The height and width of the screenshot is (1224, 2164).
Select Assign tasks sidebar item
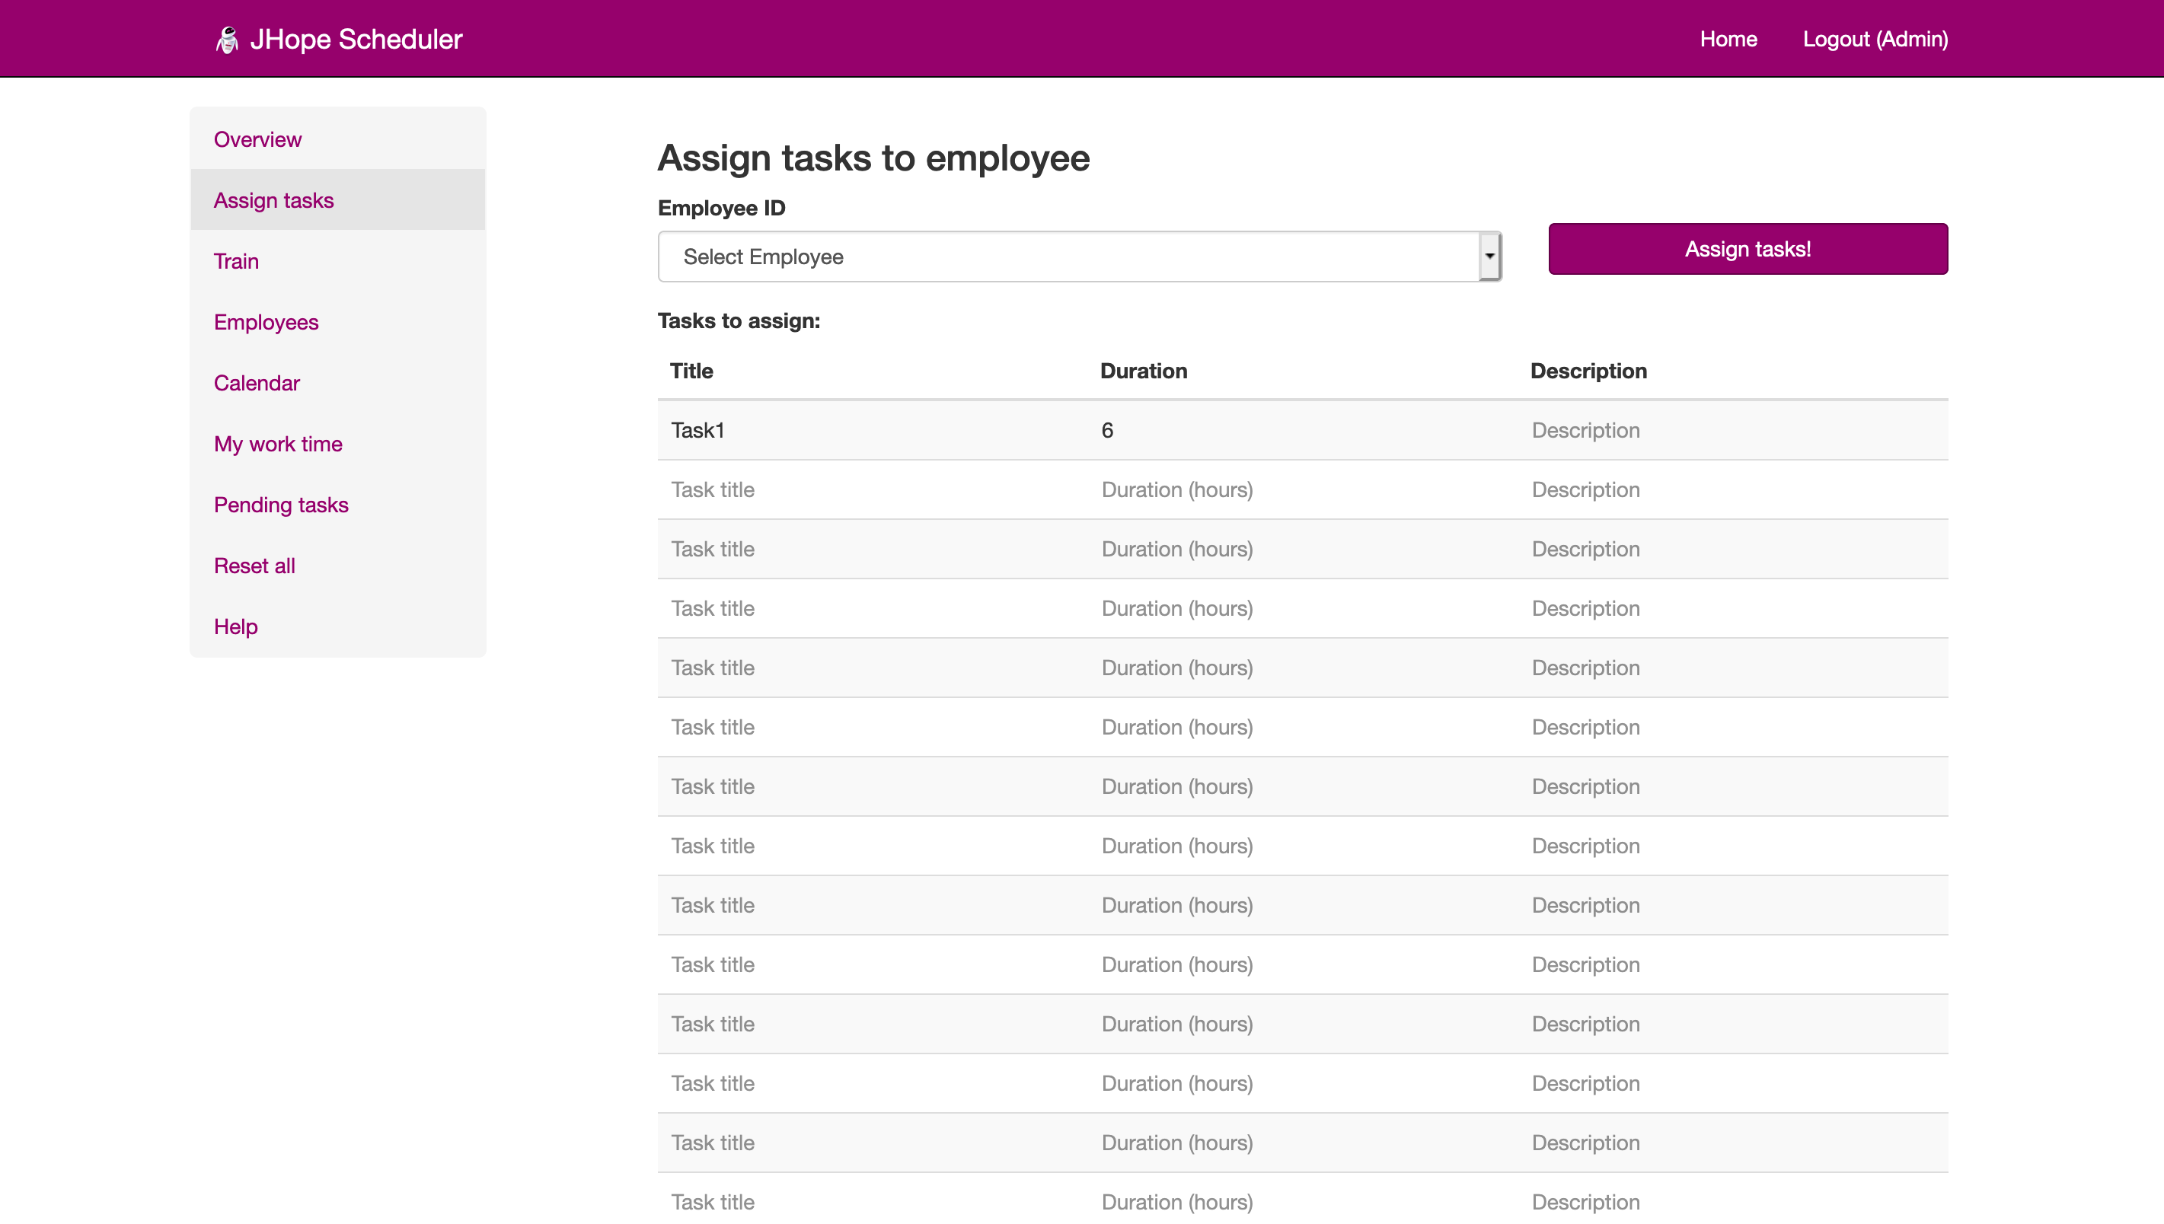click(338, 200)
